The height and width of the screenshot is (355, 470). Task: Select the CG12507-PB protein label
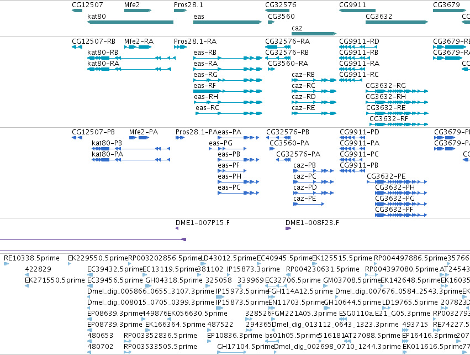tap(93, 132)
